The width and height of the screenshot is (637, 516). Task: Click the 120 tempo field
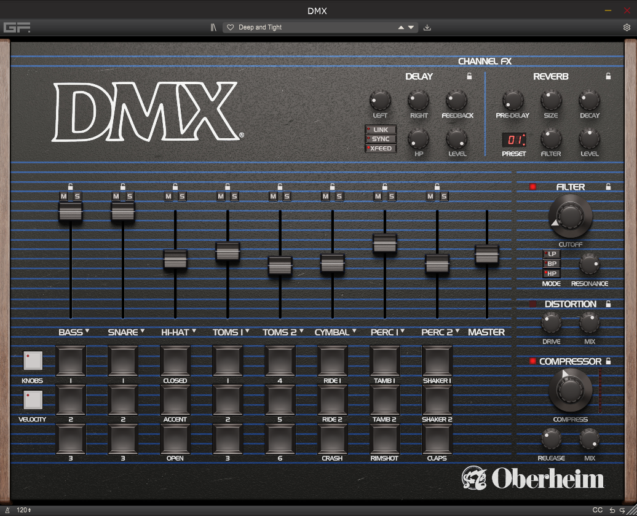pos(23,510)
